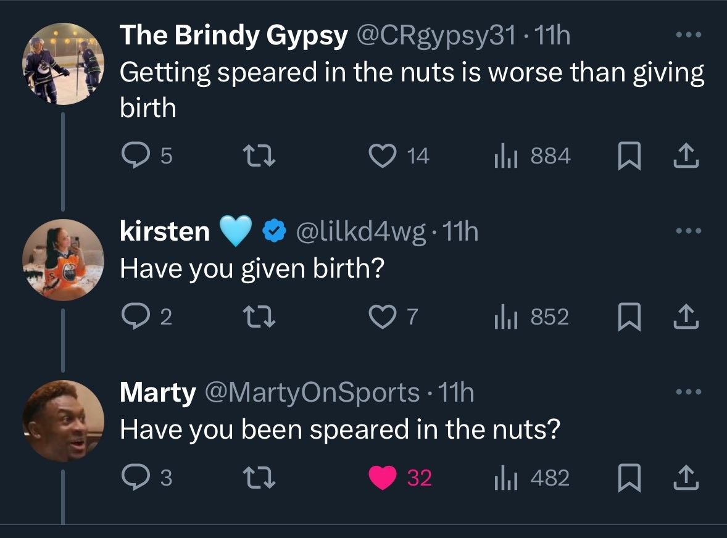Bookmark kirsten's reply
This screenshot has height=538, width=727.
point(630,318)
